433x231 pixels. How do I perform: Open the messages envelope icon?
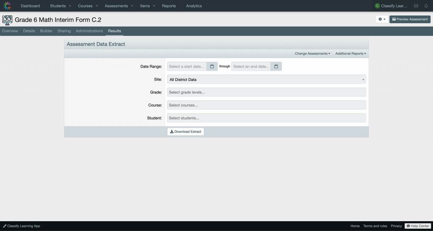416,6
